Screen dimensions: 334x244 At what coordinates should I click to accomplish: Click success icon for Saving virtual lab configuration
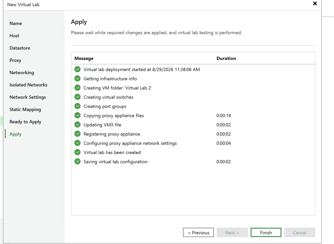[77, 161]
